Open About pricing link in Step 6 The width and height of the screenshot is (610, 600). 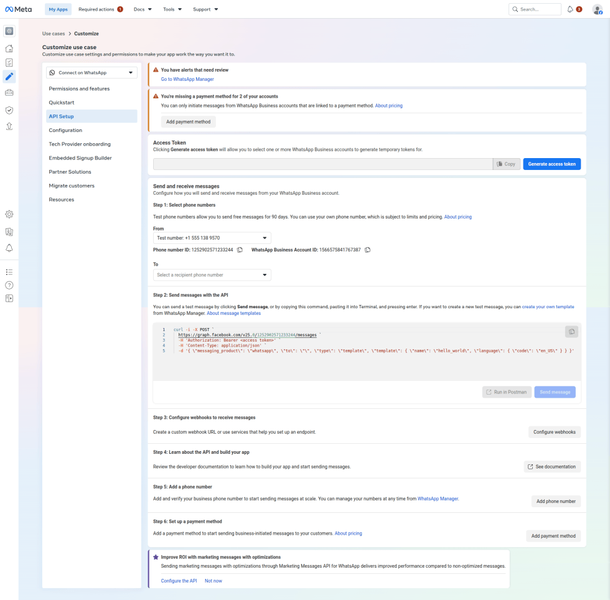(348, 533)
